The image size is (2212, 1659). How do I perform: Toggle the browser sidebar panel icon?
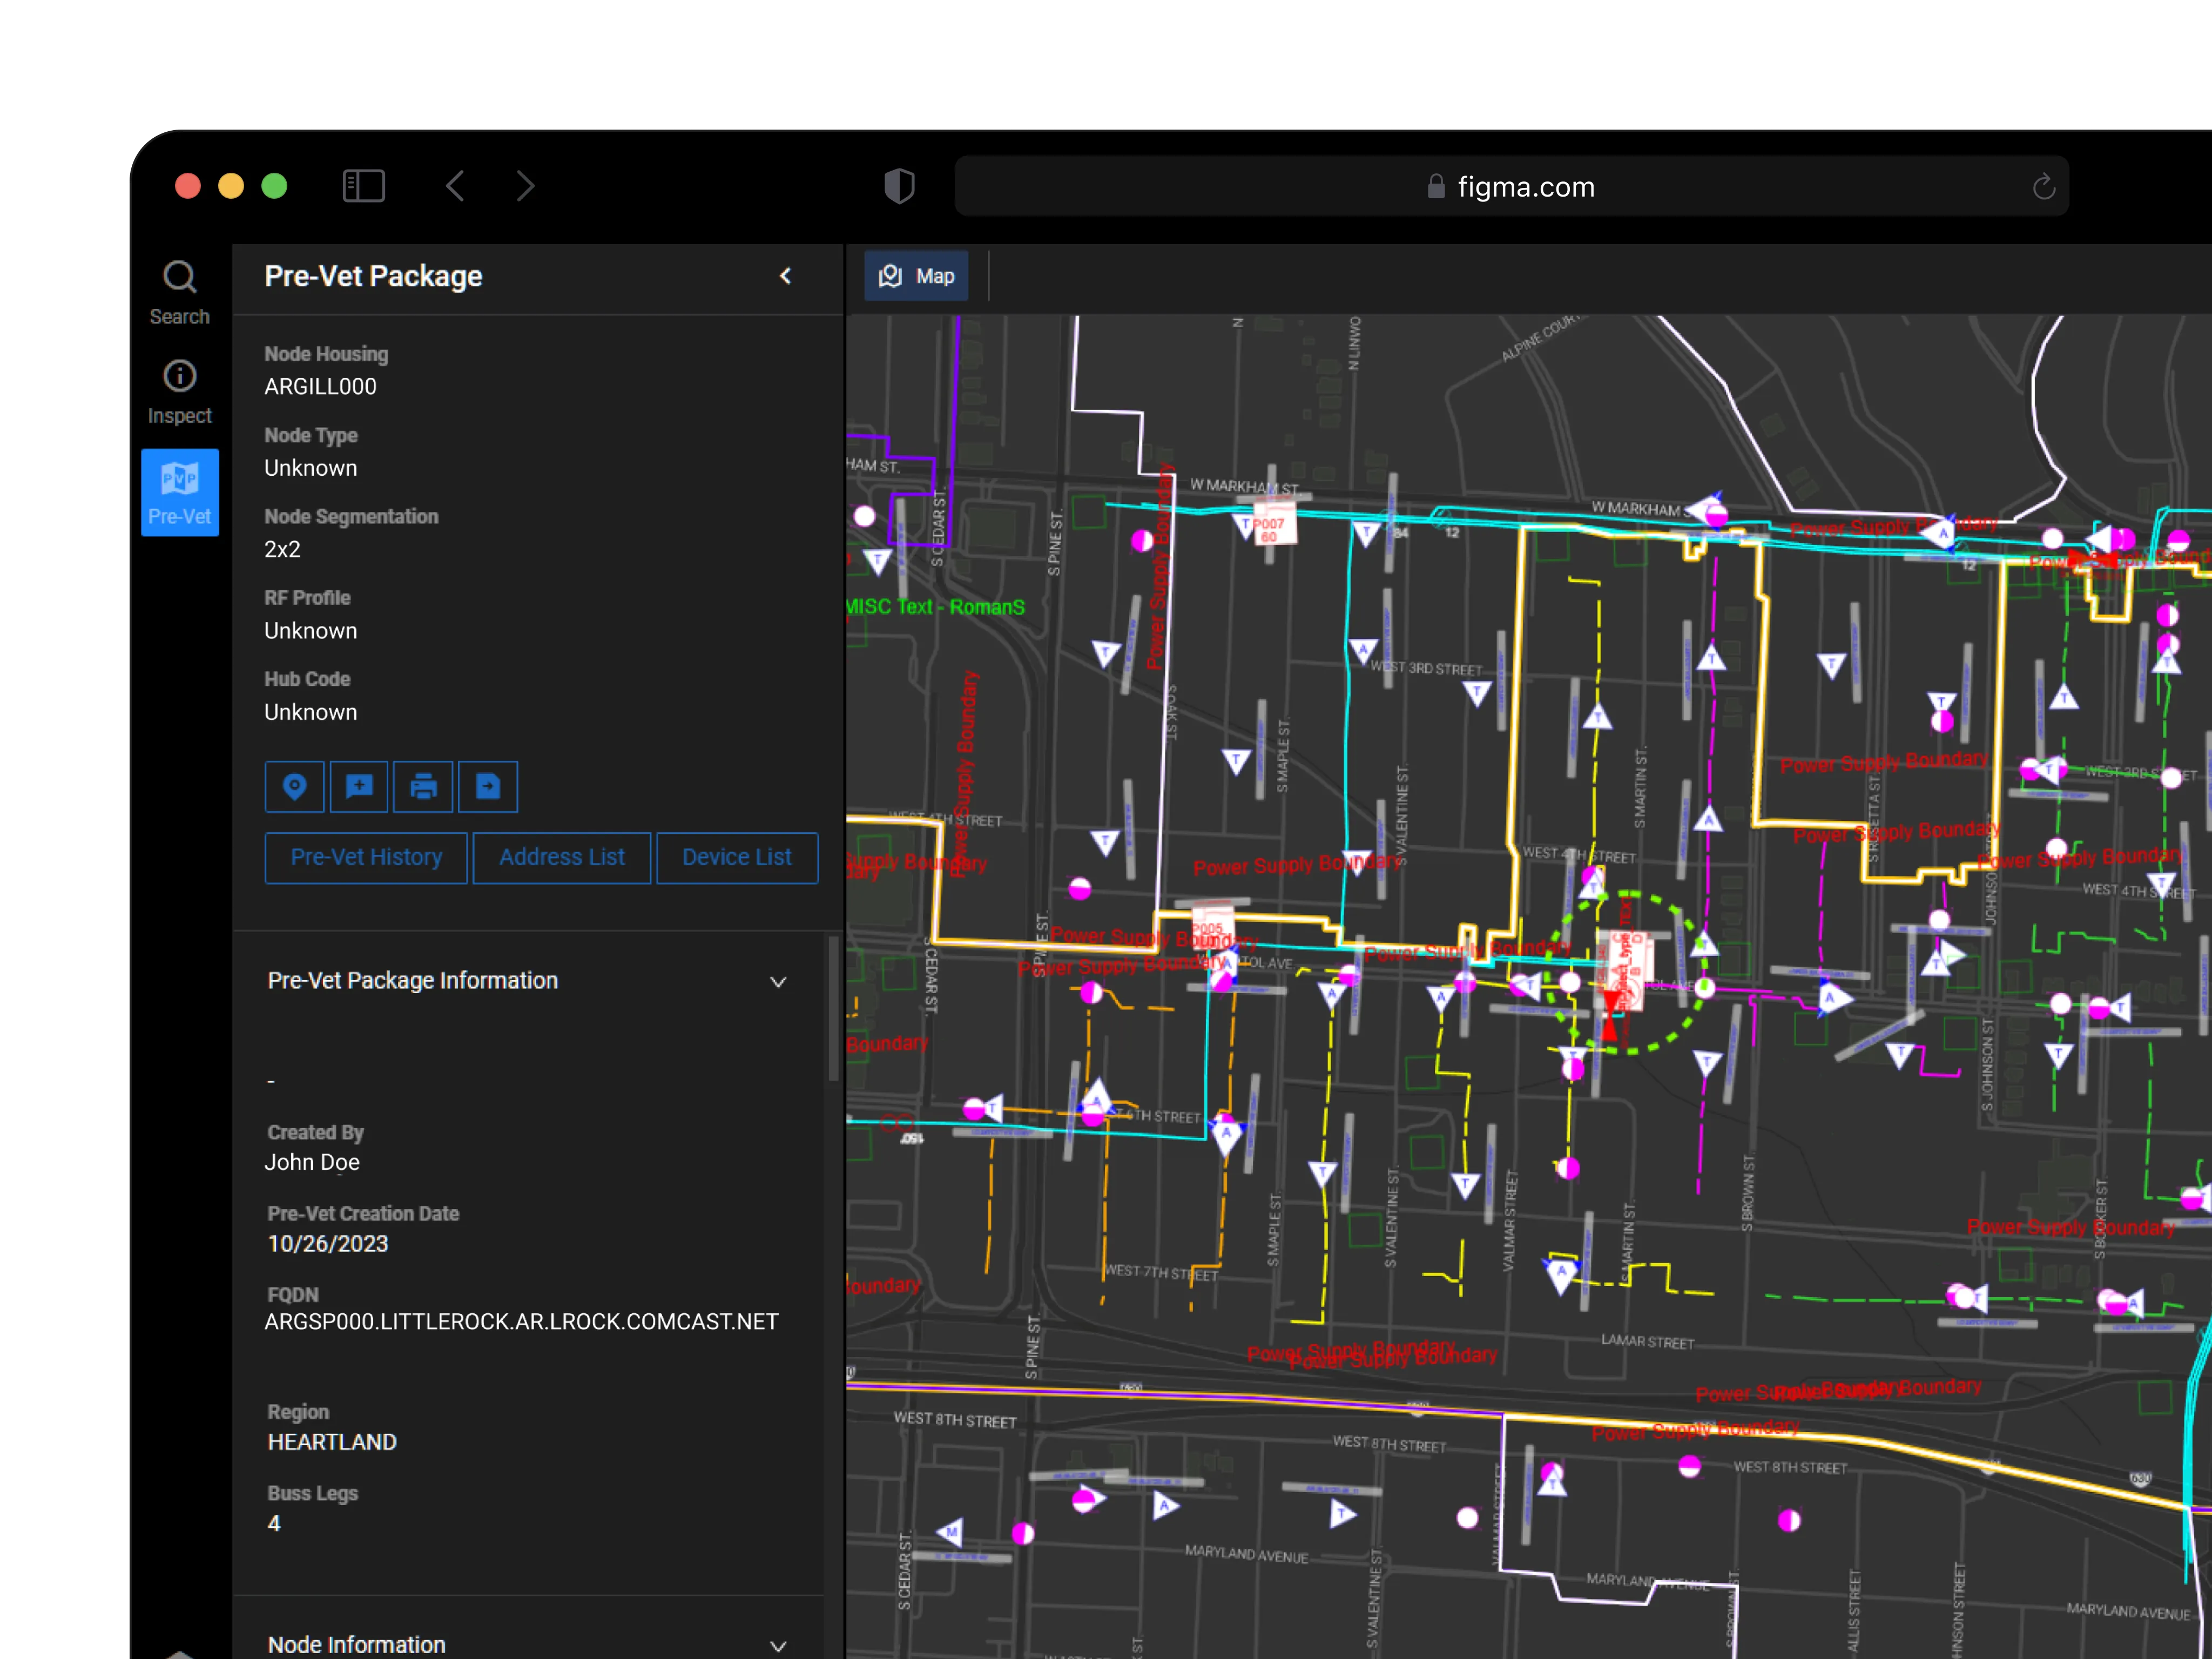click(x=363, y=186)
